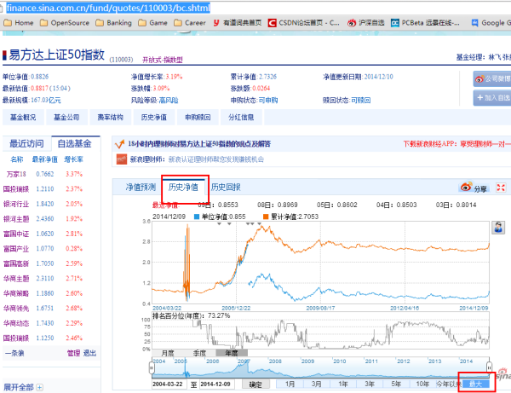Select the 年度 ranking period option

coord(228,352)
